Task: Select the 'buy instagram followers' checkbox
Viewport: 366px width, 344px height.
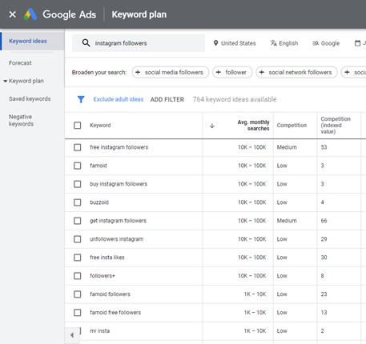Action: [78, 184]
